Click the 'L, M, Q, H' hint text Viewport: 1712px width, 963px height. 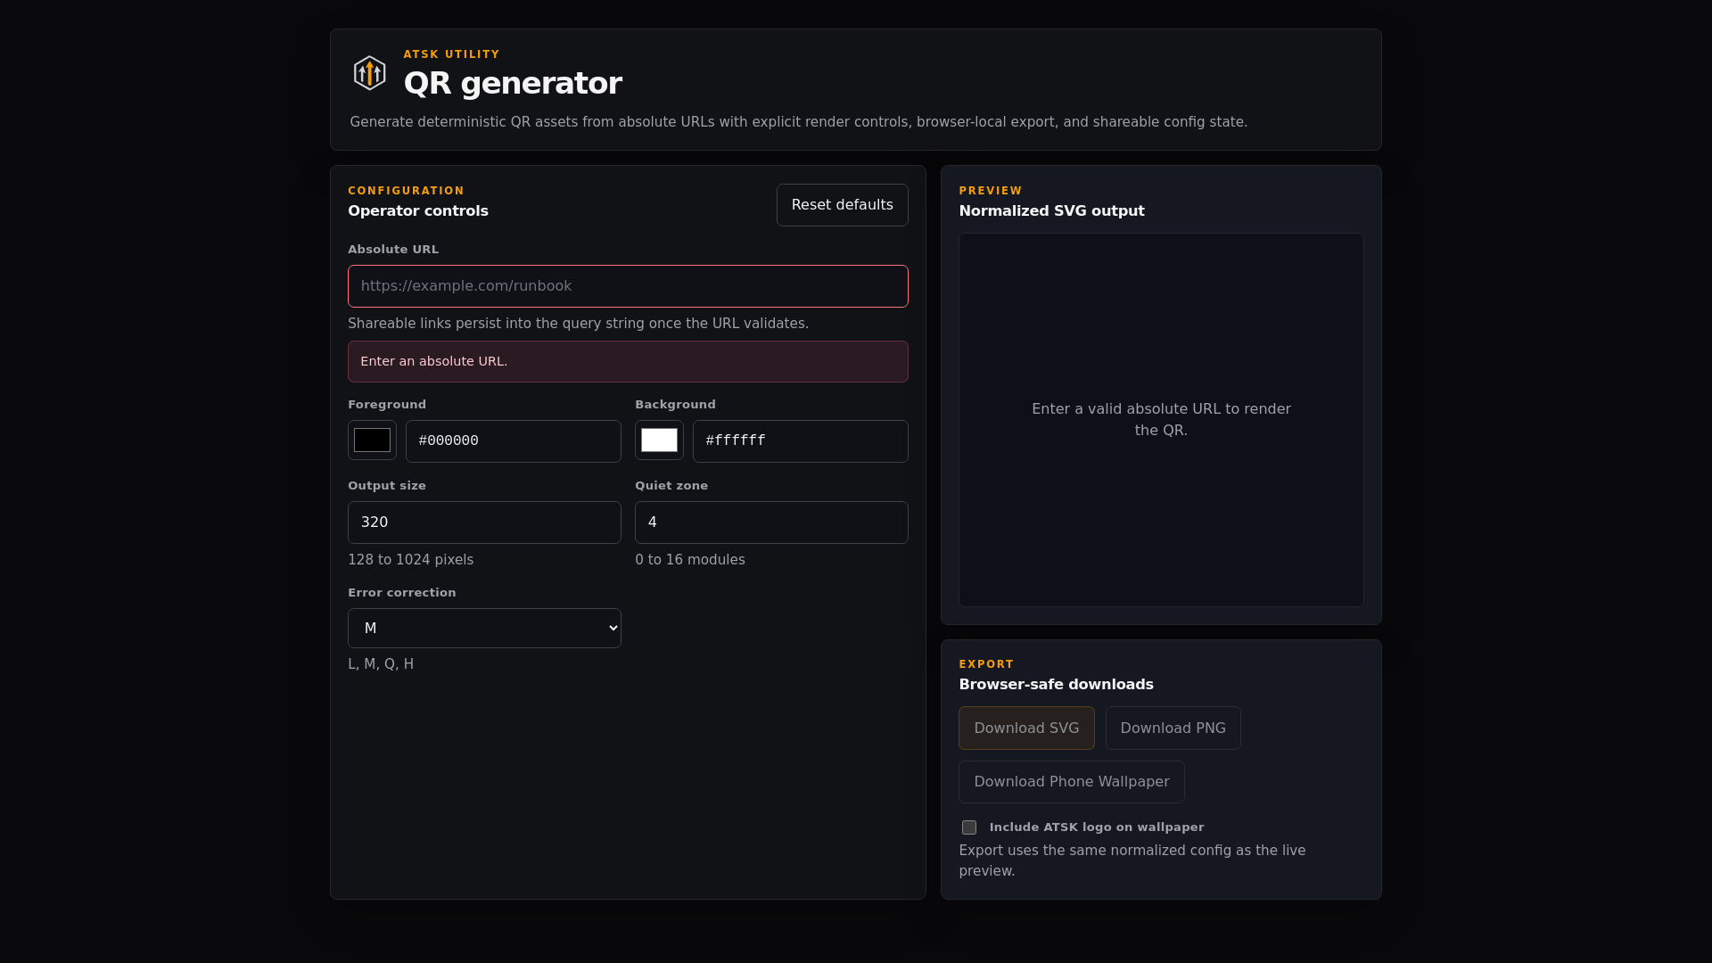(x=381, y=664)
